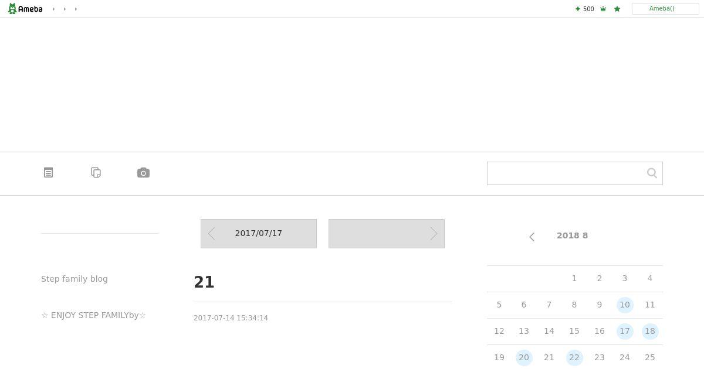
Task: Open the post title 21
Action: (204, 282)
